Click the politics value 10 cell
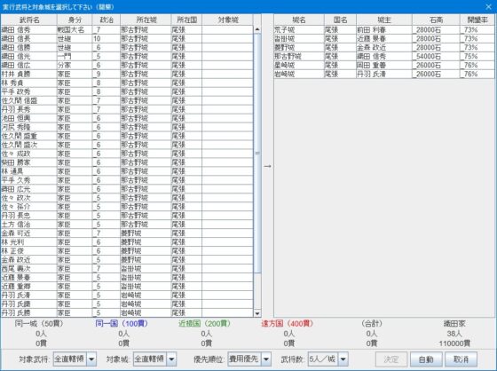The height and width of the screenshot is (371, 497). tap(106, 39)
